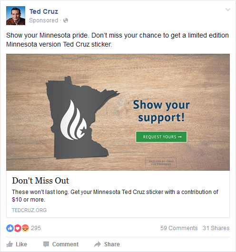236x252 pixels.
Task: Open the TEDCRUZ.ORG link
Action: coord(29,210)
